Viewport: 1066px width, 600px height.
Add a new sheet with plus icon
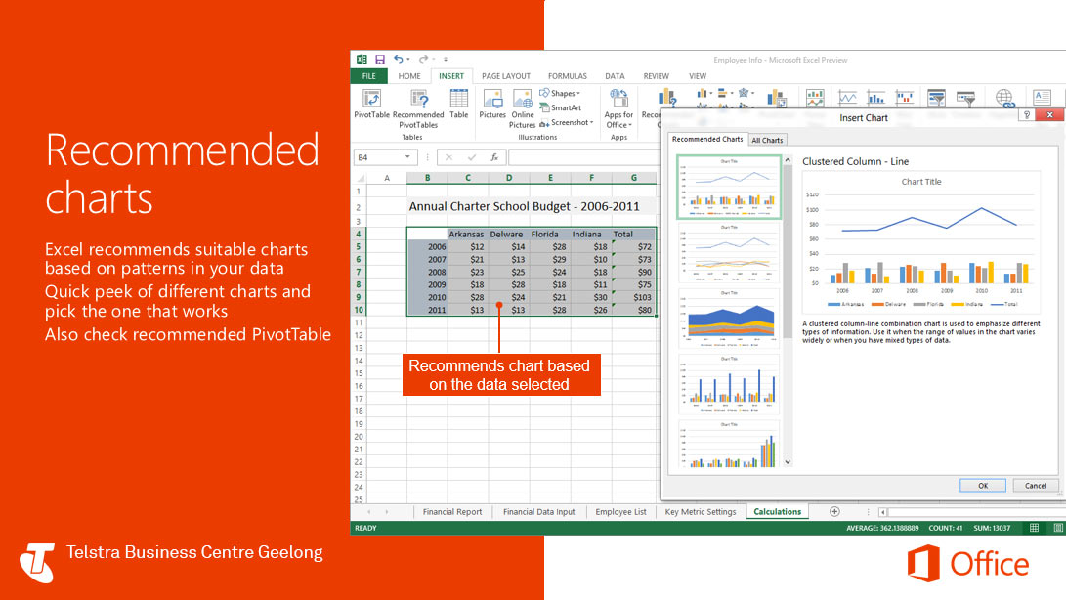pyautogui.click(x=834, y=512)
